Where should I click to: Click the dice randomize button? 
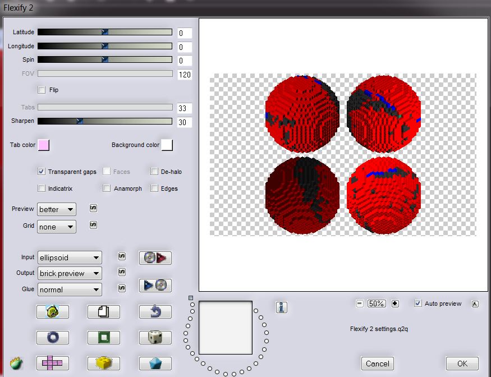pos(155,338)
